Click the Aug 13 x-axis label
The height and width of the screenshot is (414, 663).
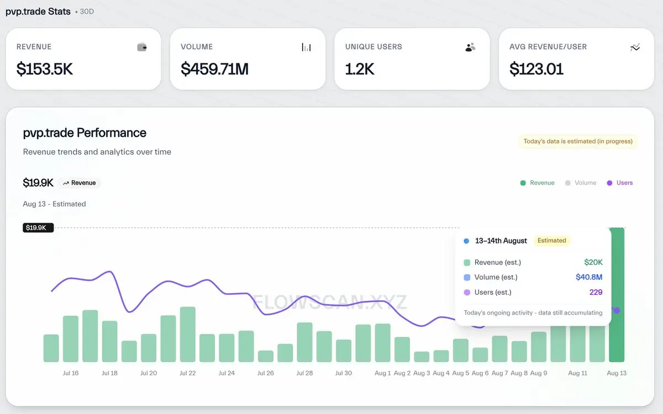coord(617,373)
